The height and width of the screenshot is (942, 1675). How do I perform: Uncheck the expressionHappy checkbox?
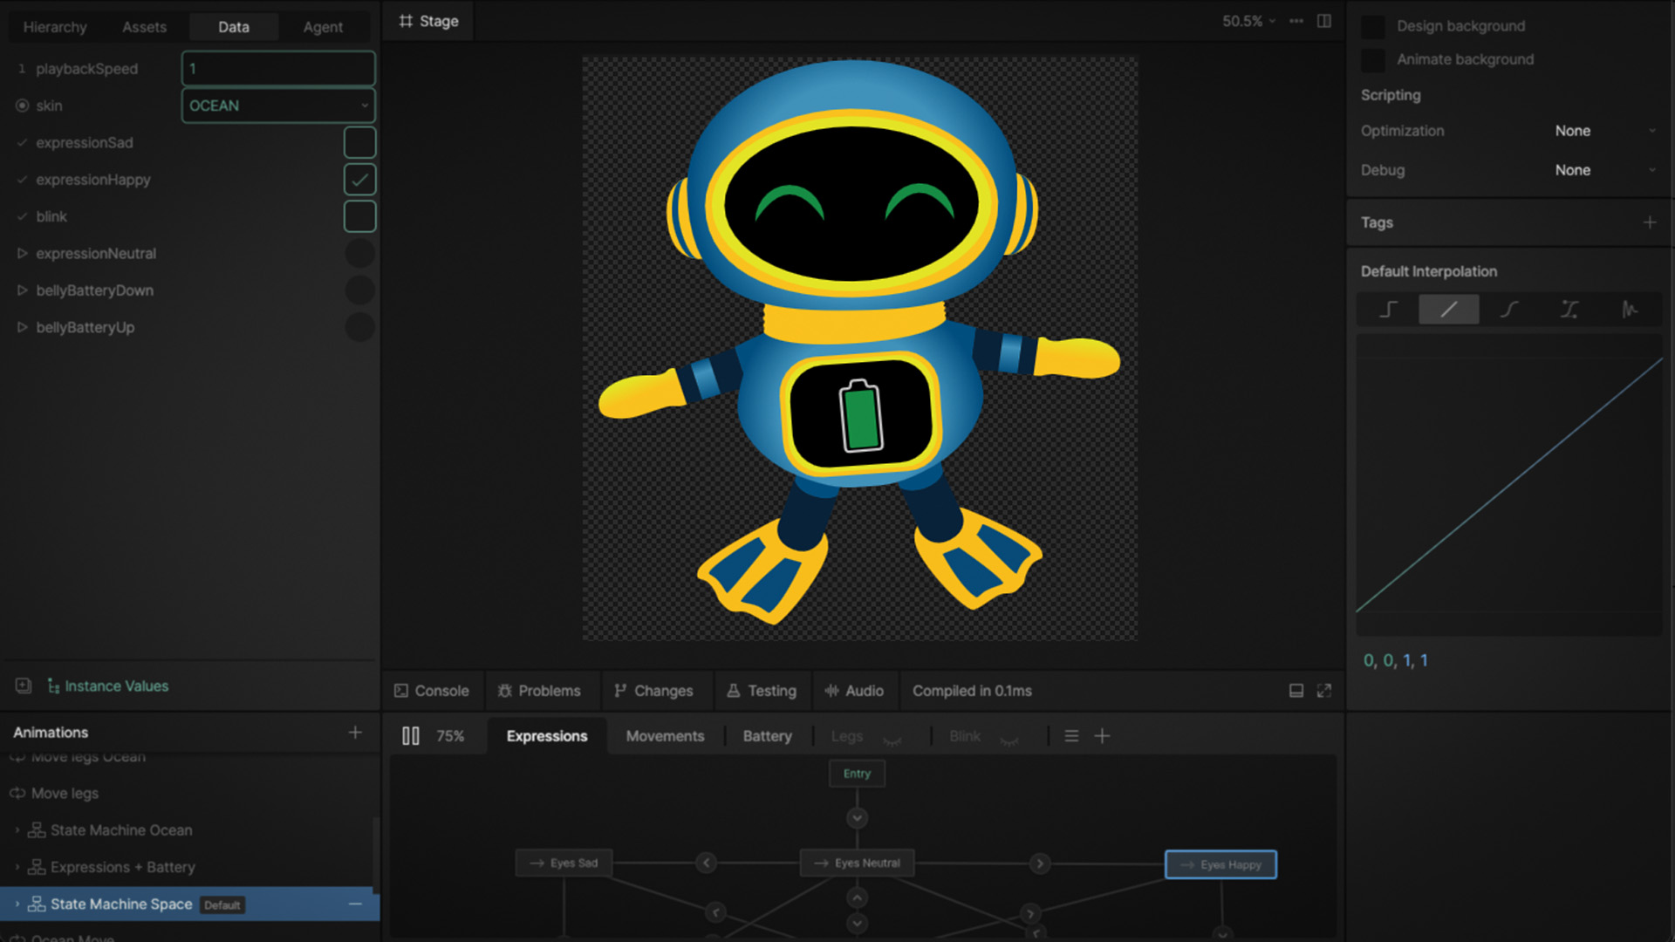(359, 180)
